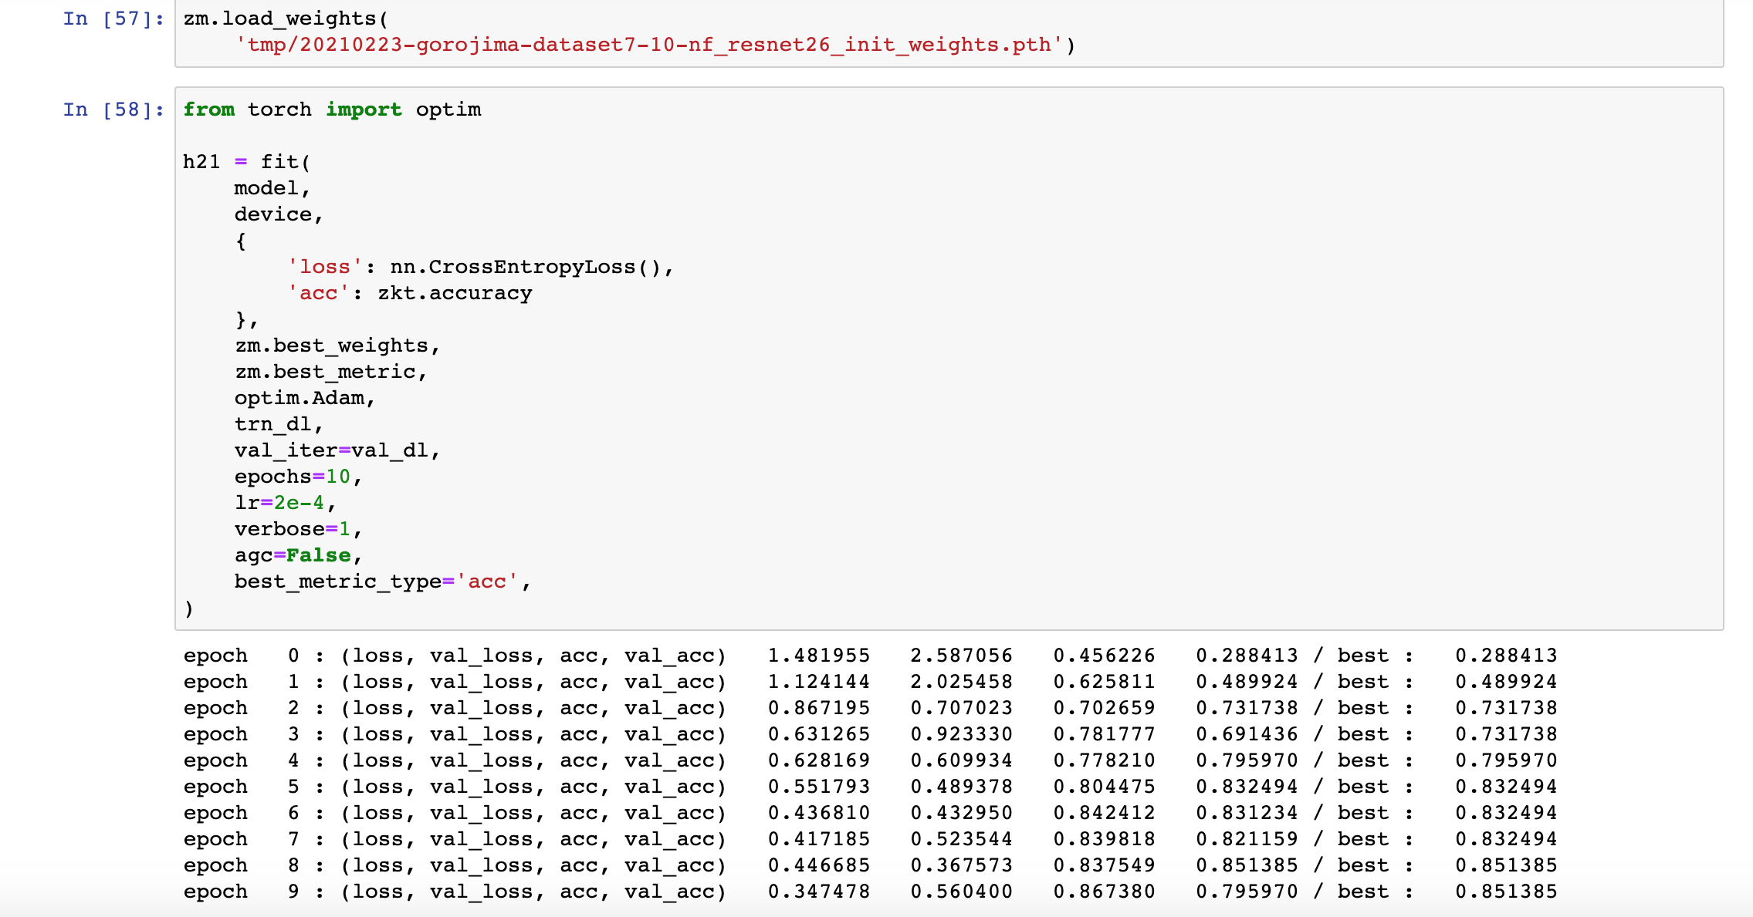Click the closing parenthesis of fit call
This screenshot has height=917, width=1753.
(x=188, y=609)
